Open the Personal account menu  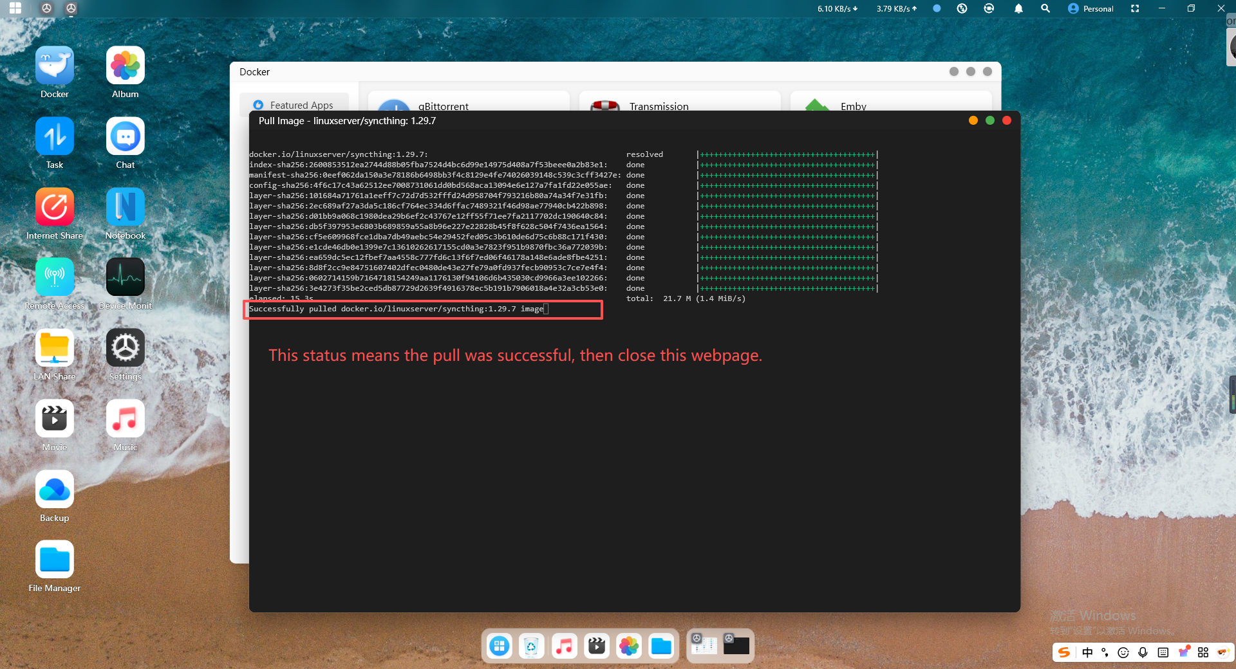(x=1091, y=8)
